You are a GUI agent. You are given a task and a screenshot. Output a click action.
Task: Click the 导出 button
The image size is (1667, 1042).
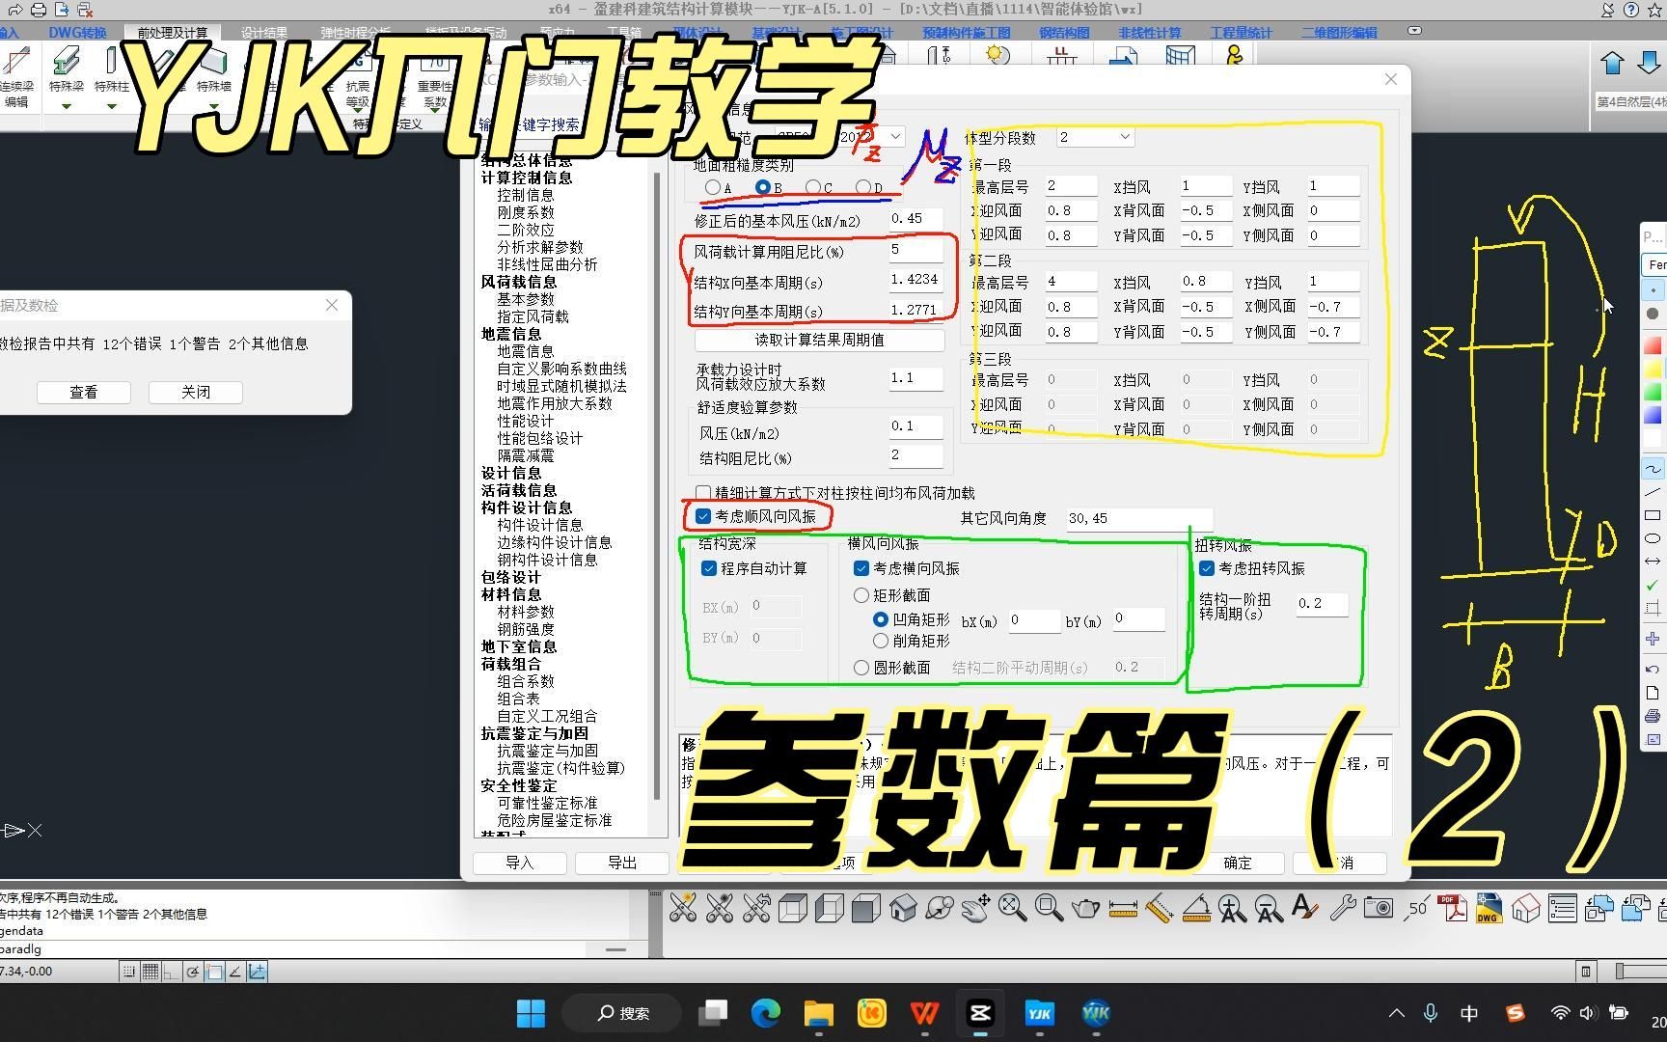[622, 863]
